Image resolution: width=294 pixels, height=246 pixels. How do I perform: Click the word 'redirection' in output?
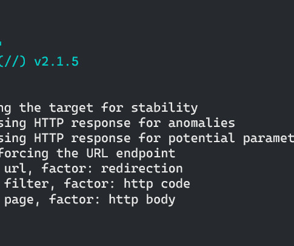142,168
